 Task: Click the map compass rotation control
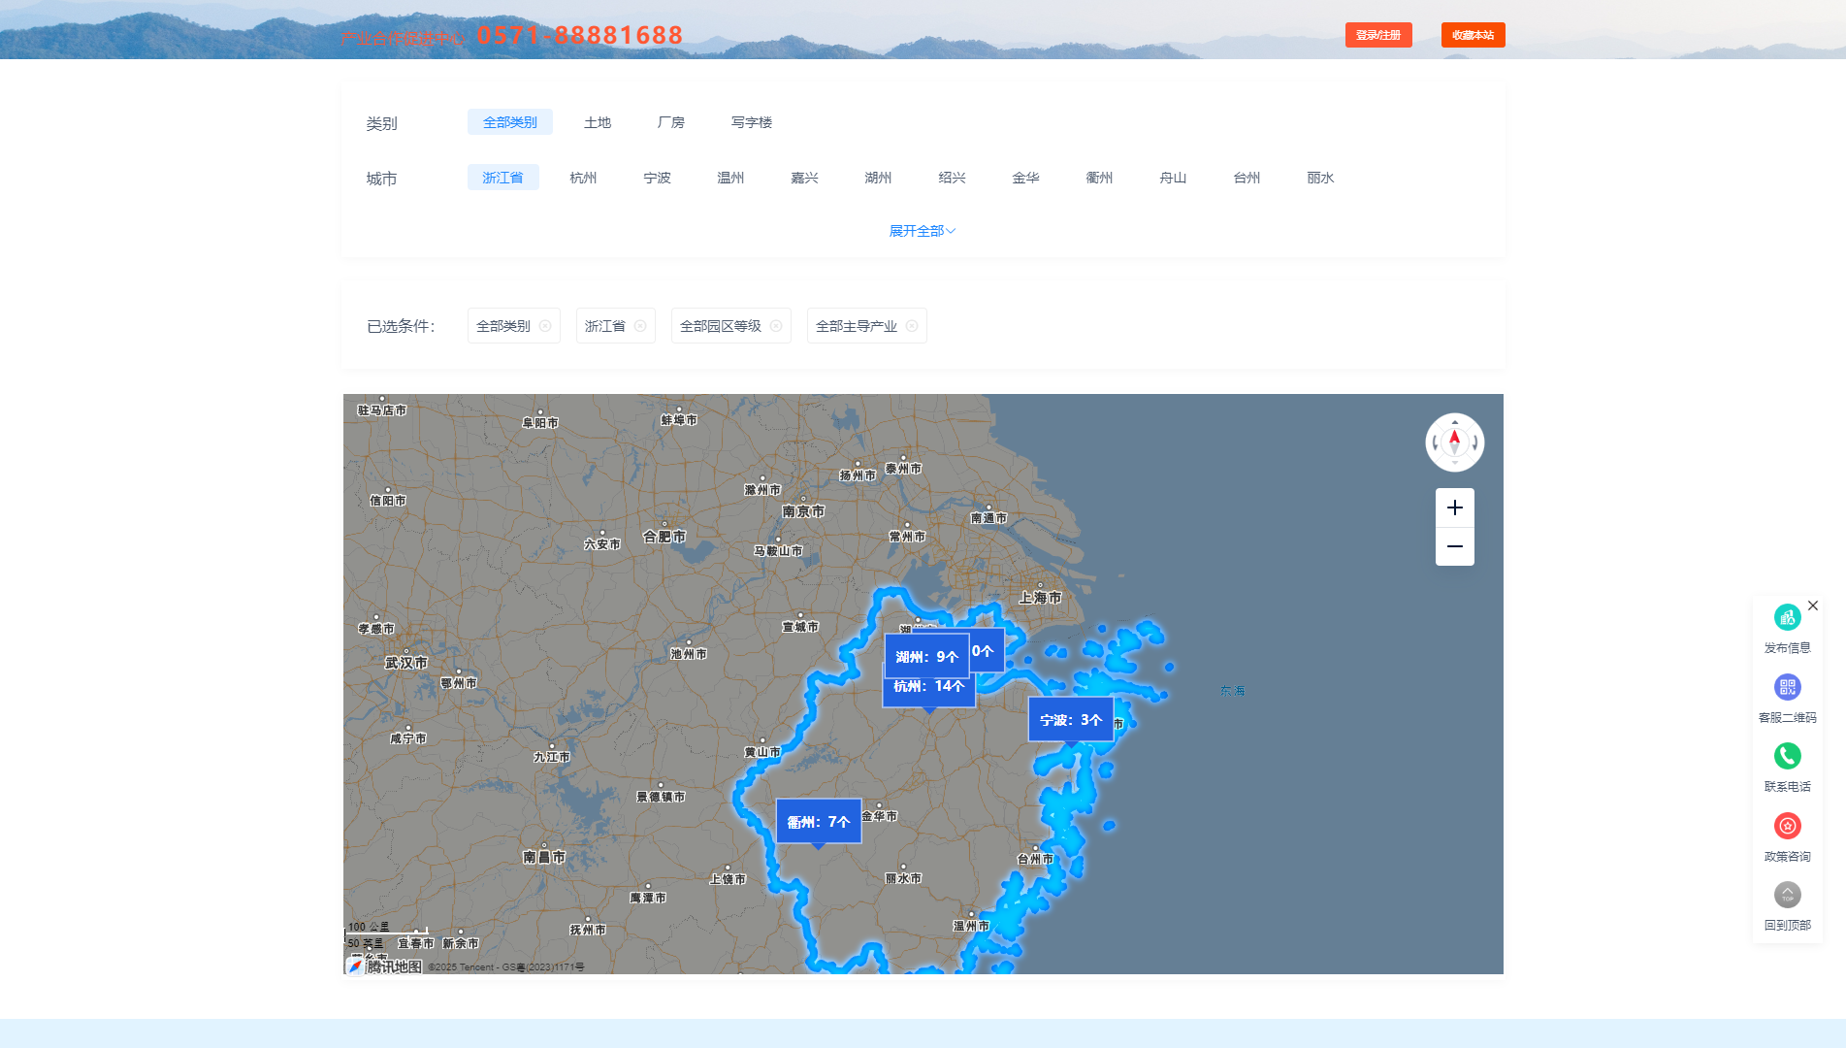1454,442
